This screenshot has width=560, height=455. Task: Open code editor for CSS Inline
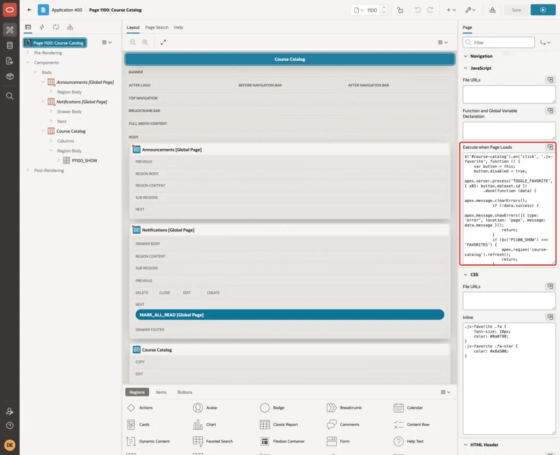coord(550,317)
